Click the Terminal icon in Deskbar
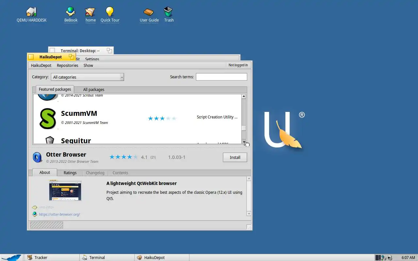This screenshot has width=418, height=261. click(x=85, y=257)
